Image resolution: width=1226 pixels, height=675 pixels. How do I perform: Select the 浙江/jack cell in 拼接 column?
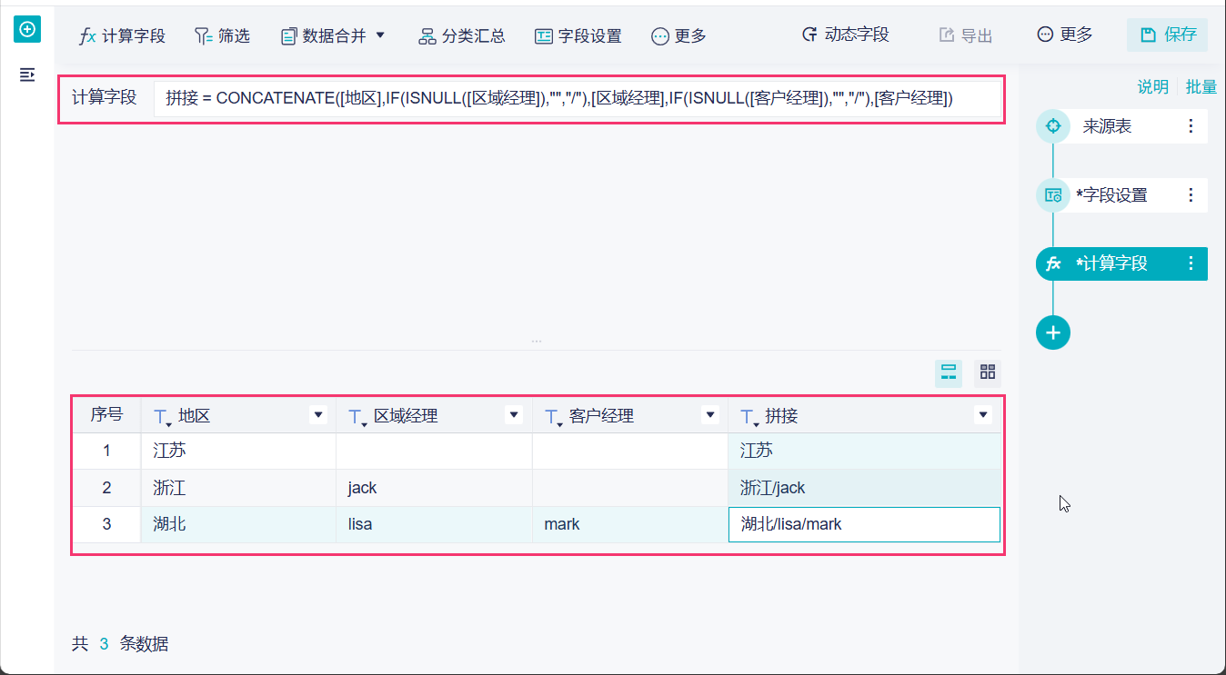tap(864, 488)
